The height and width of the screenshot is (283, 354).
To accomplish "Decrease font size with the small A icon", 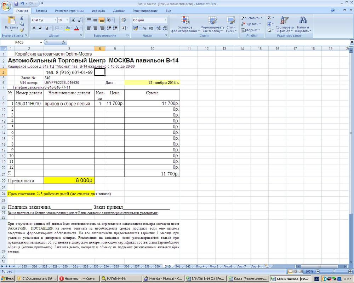I will (79, 20).
